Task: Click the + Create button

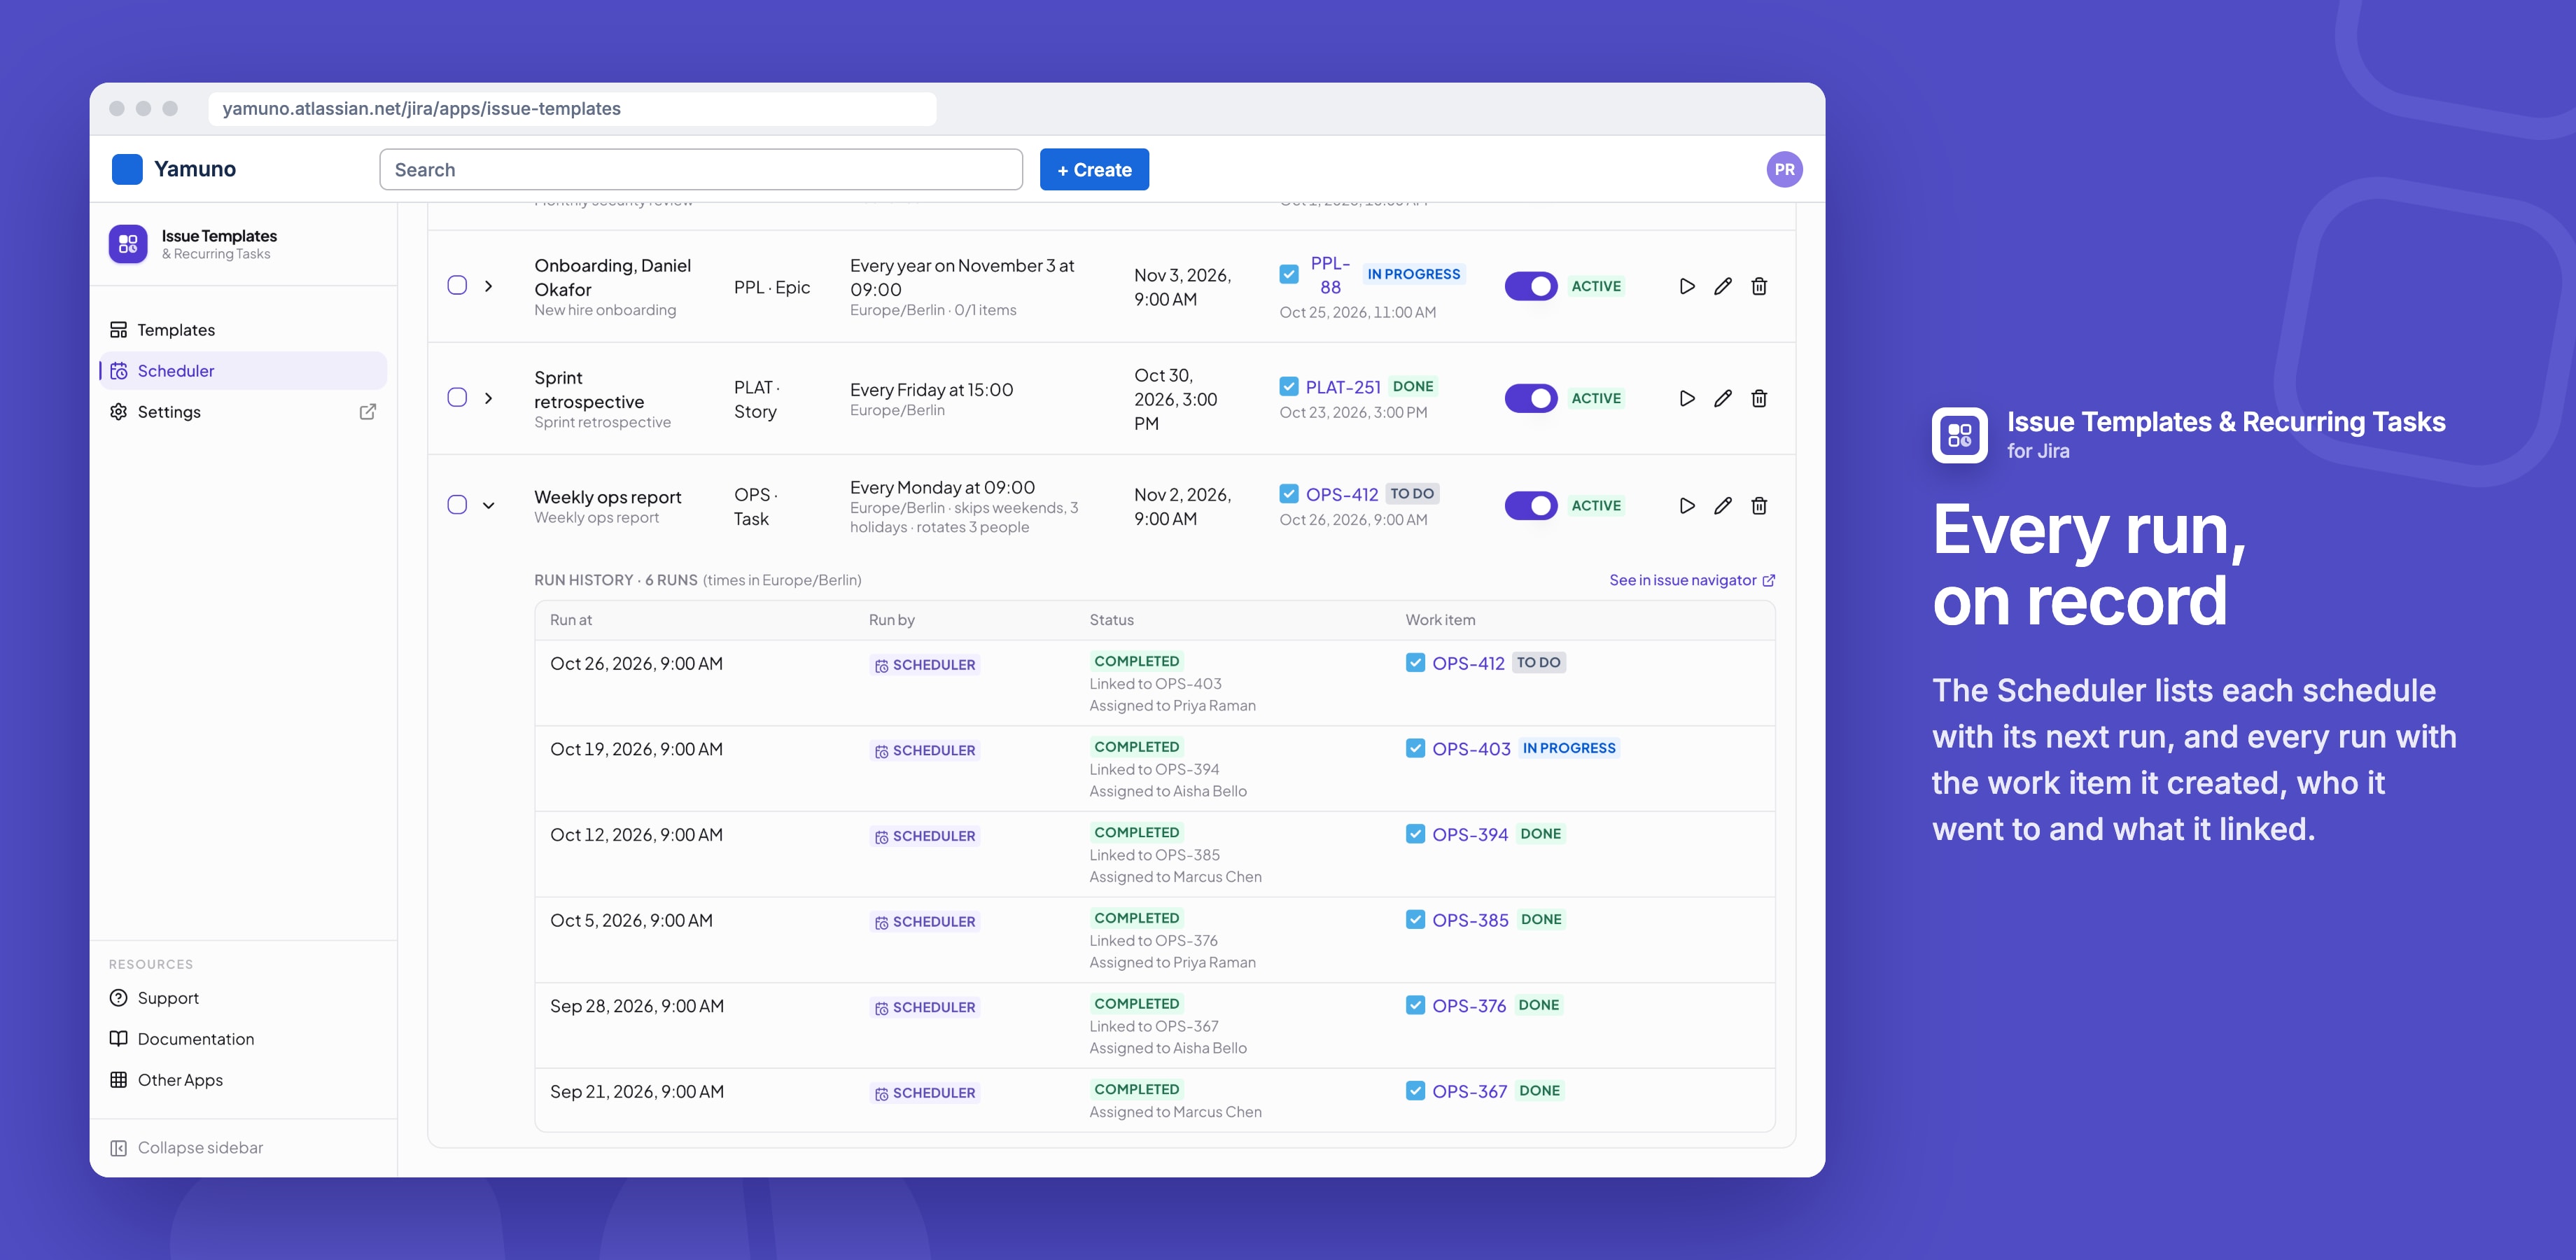Action: (1094, 170)
